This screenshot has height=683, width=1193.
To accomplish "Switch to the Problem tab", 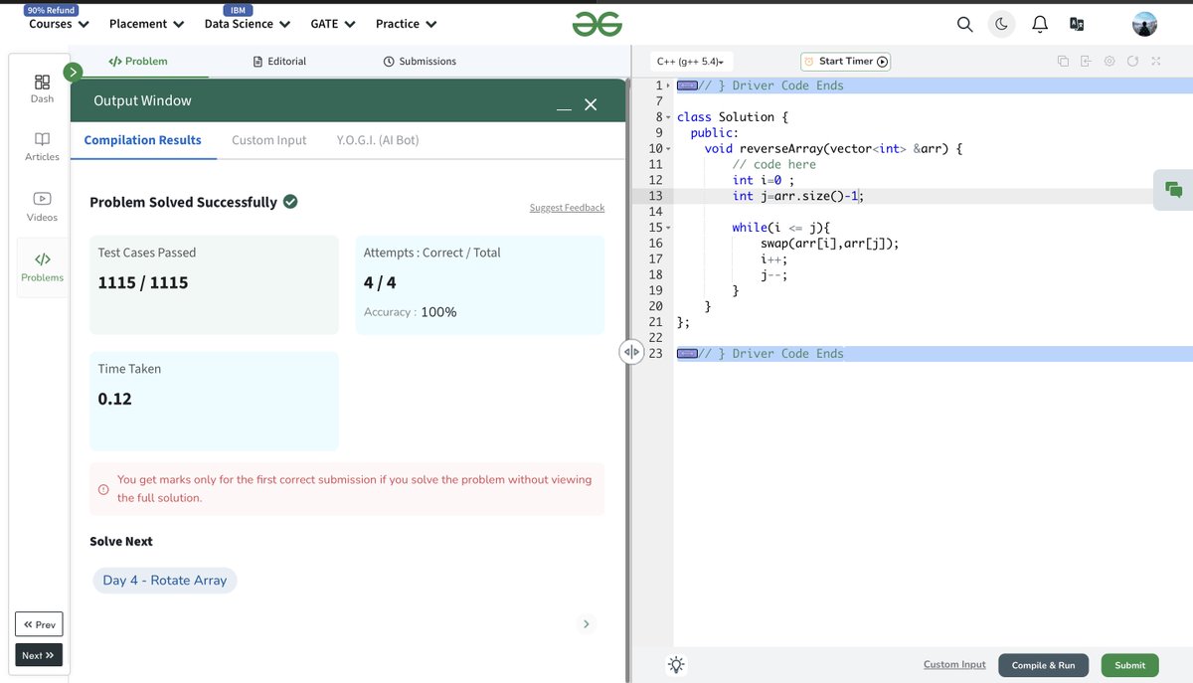I will coord(138,61).
